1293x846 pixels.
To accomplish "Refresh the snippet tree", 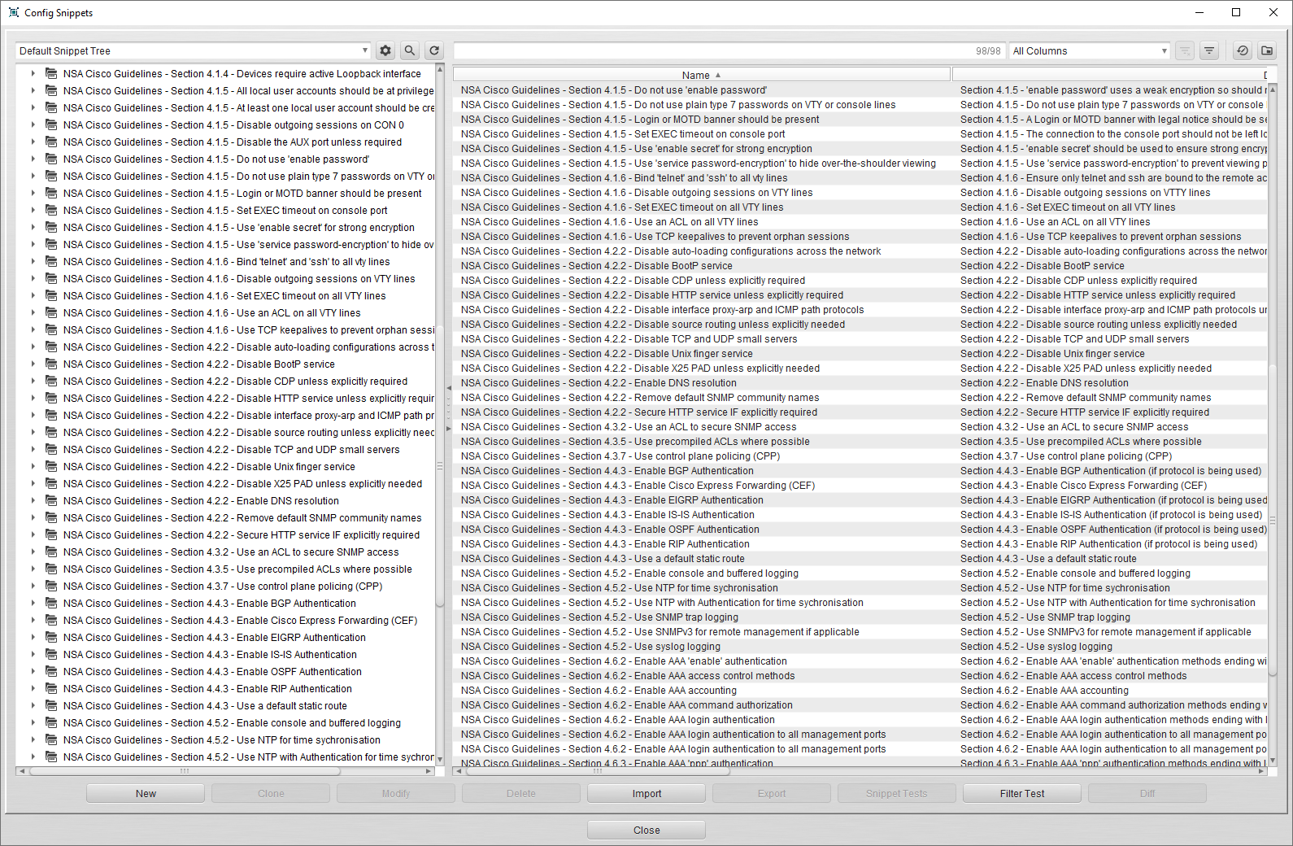I will (434, 50).
